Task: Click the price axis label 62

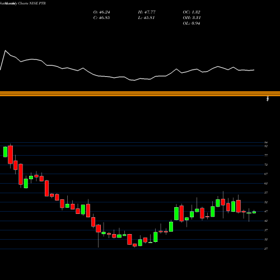Action: (266, 183)
